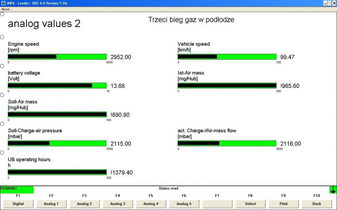Viewport: 337px width, 210px height.
Task: Select the radio circle beside Soll-Charge-air pressure
Action: click(2, 124)
